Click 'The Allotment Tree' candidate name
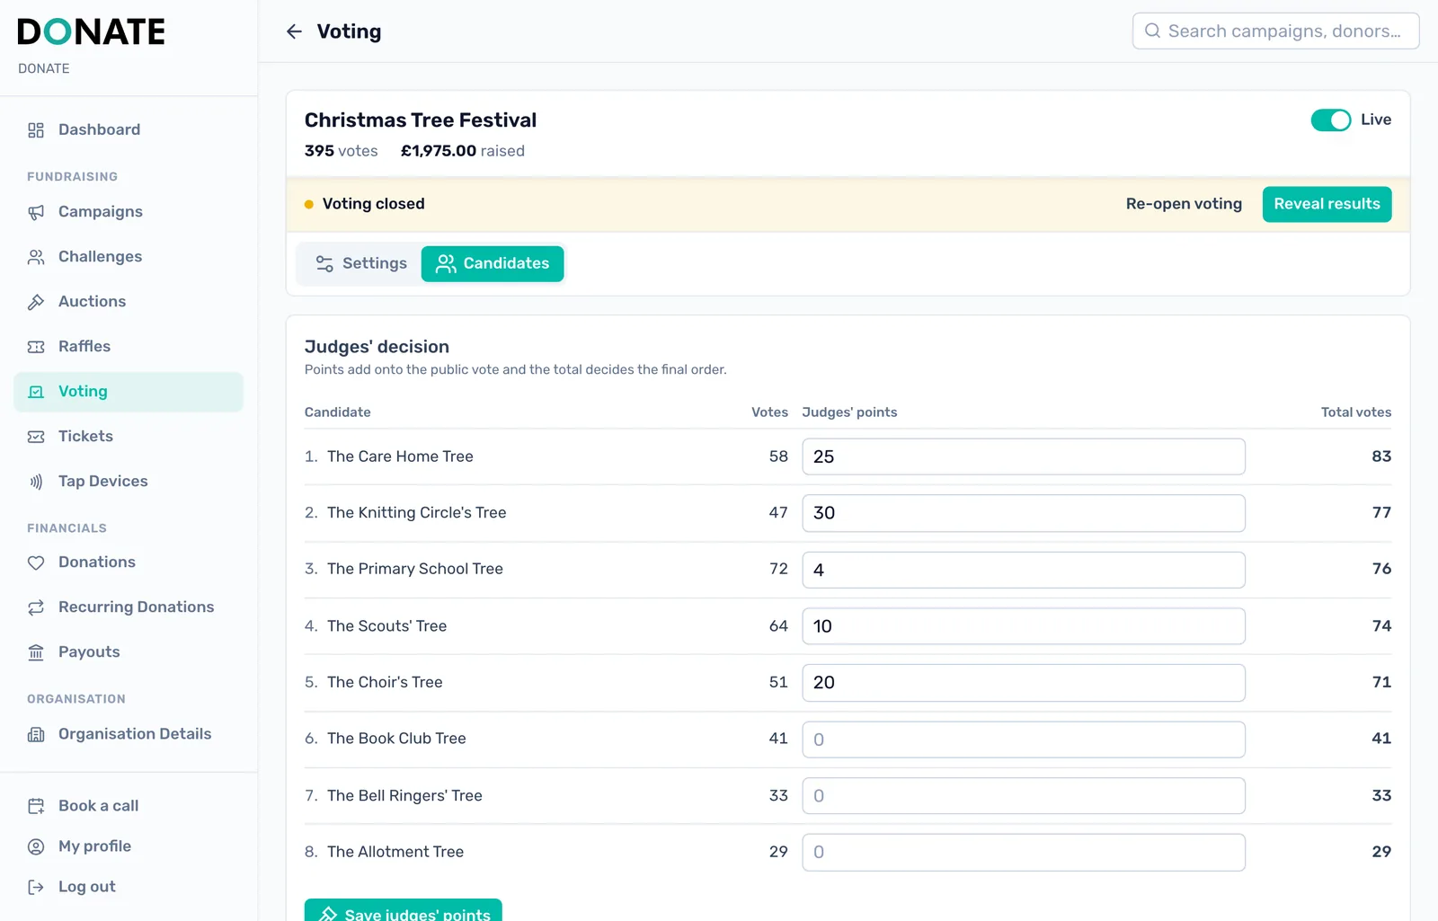Viewport: 1438px width, 921px height. (x=395, y=852)
